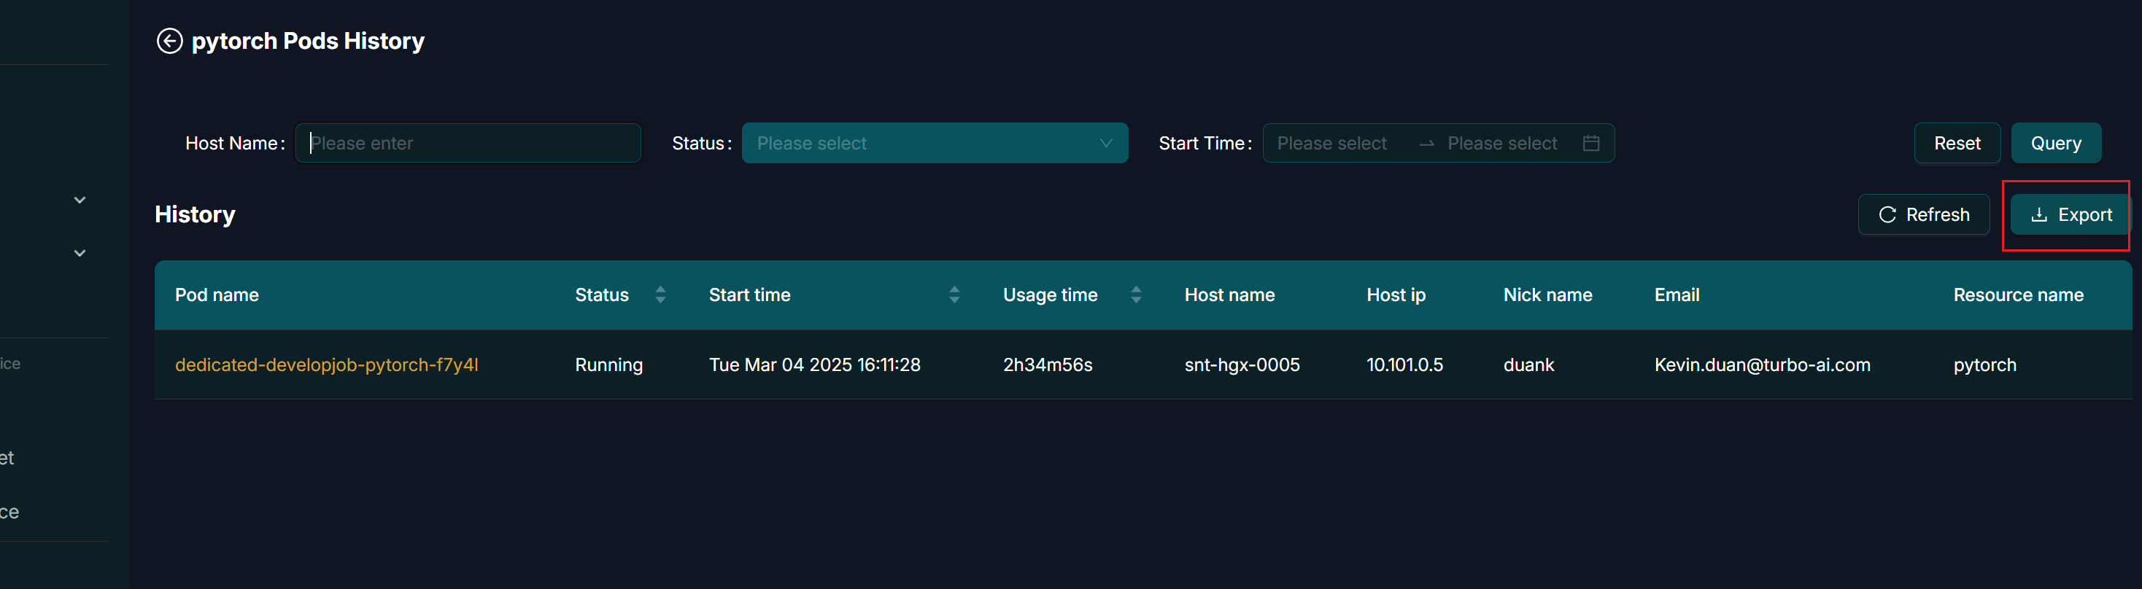Select the Start Time end date field

1501,143
